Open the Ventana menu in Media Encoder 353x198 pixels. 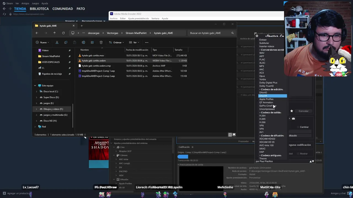pos(155,18)
